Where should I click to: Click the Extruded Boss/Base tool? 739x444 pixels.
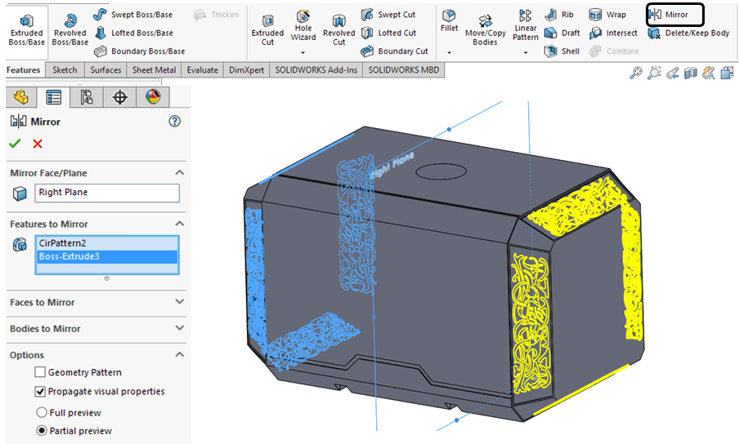tap(26, 29)
